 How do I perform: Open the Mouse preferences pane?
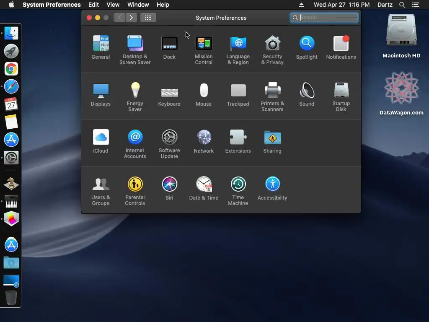[204, 94]
